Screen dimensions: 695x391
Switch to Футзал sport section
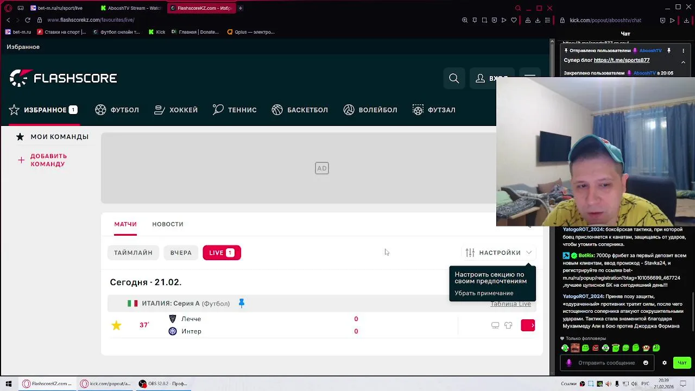(x=434, y=110)
